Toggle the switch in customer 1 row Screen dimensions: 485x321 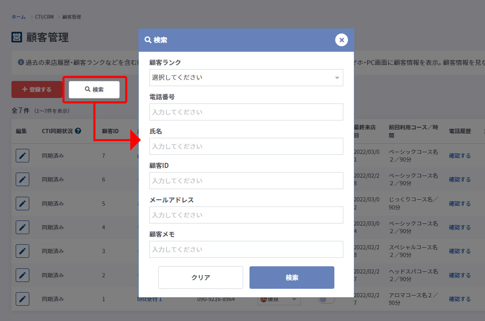coord(326,300)
